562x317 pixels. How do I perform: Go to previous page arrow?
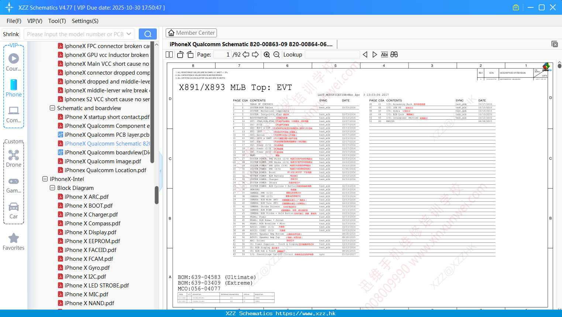[246, 55]
